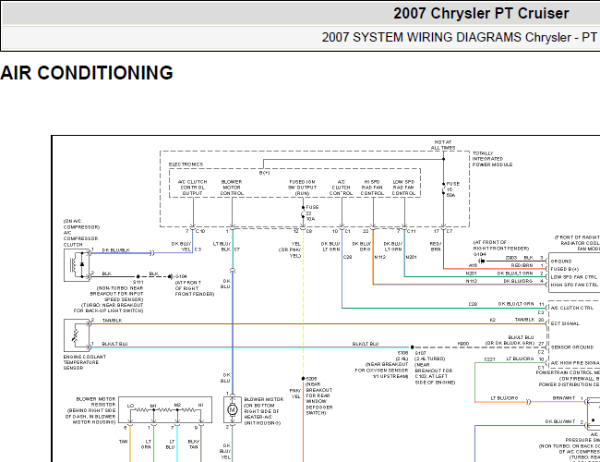Click the "TAN" wire label under resistor
This screenshot has height=462, width=600.
point(123,442)
